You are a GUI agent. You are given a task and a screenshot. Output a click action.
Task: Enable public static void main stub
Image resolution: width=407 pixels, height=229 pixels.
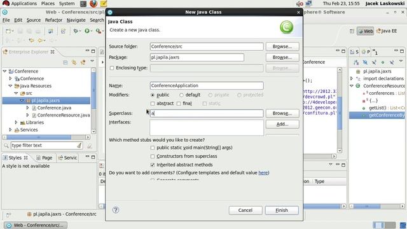coord(153,148)
